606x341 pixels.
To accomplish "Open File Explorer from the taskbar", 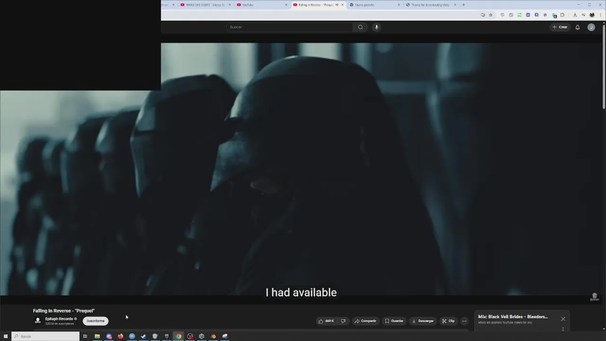I will 97,336.
